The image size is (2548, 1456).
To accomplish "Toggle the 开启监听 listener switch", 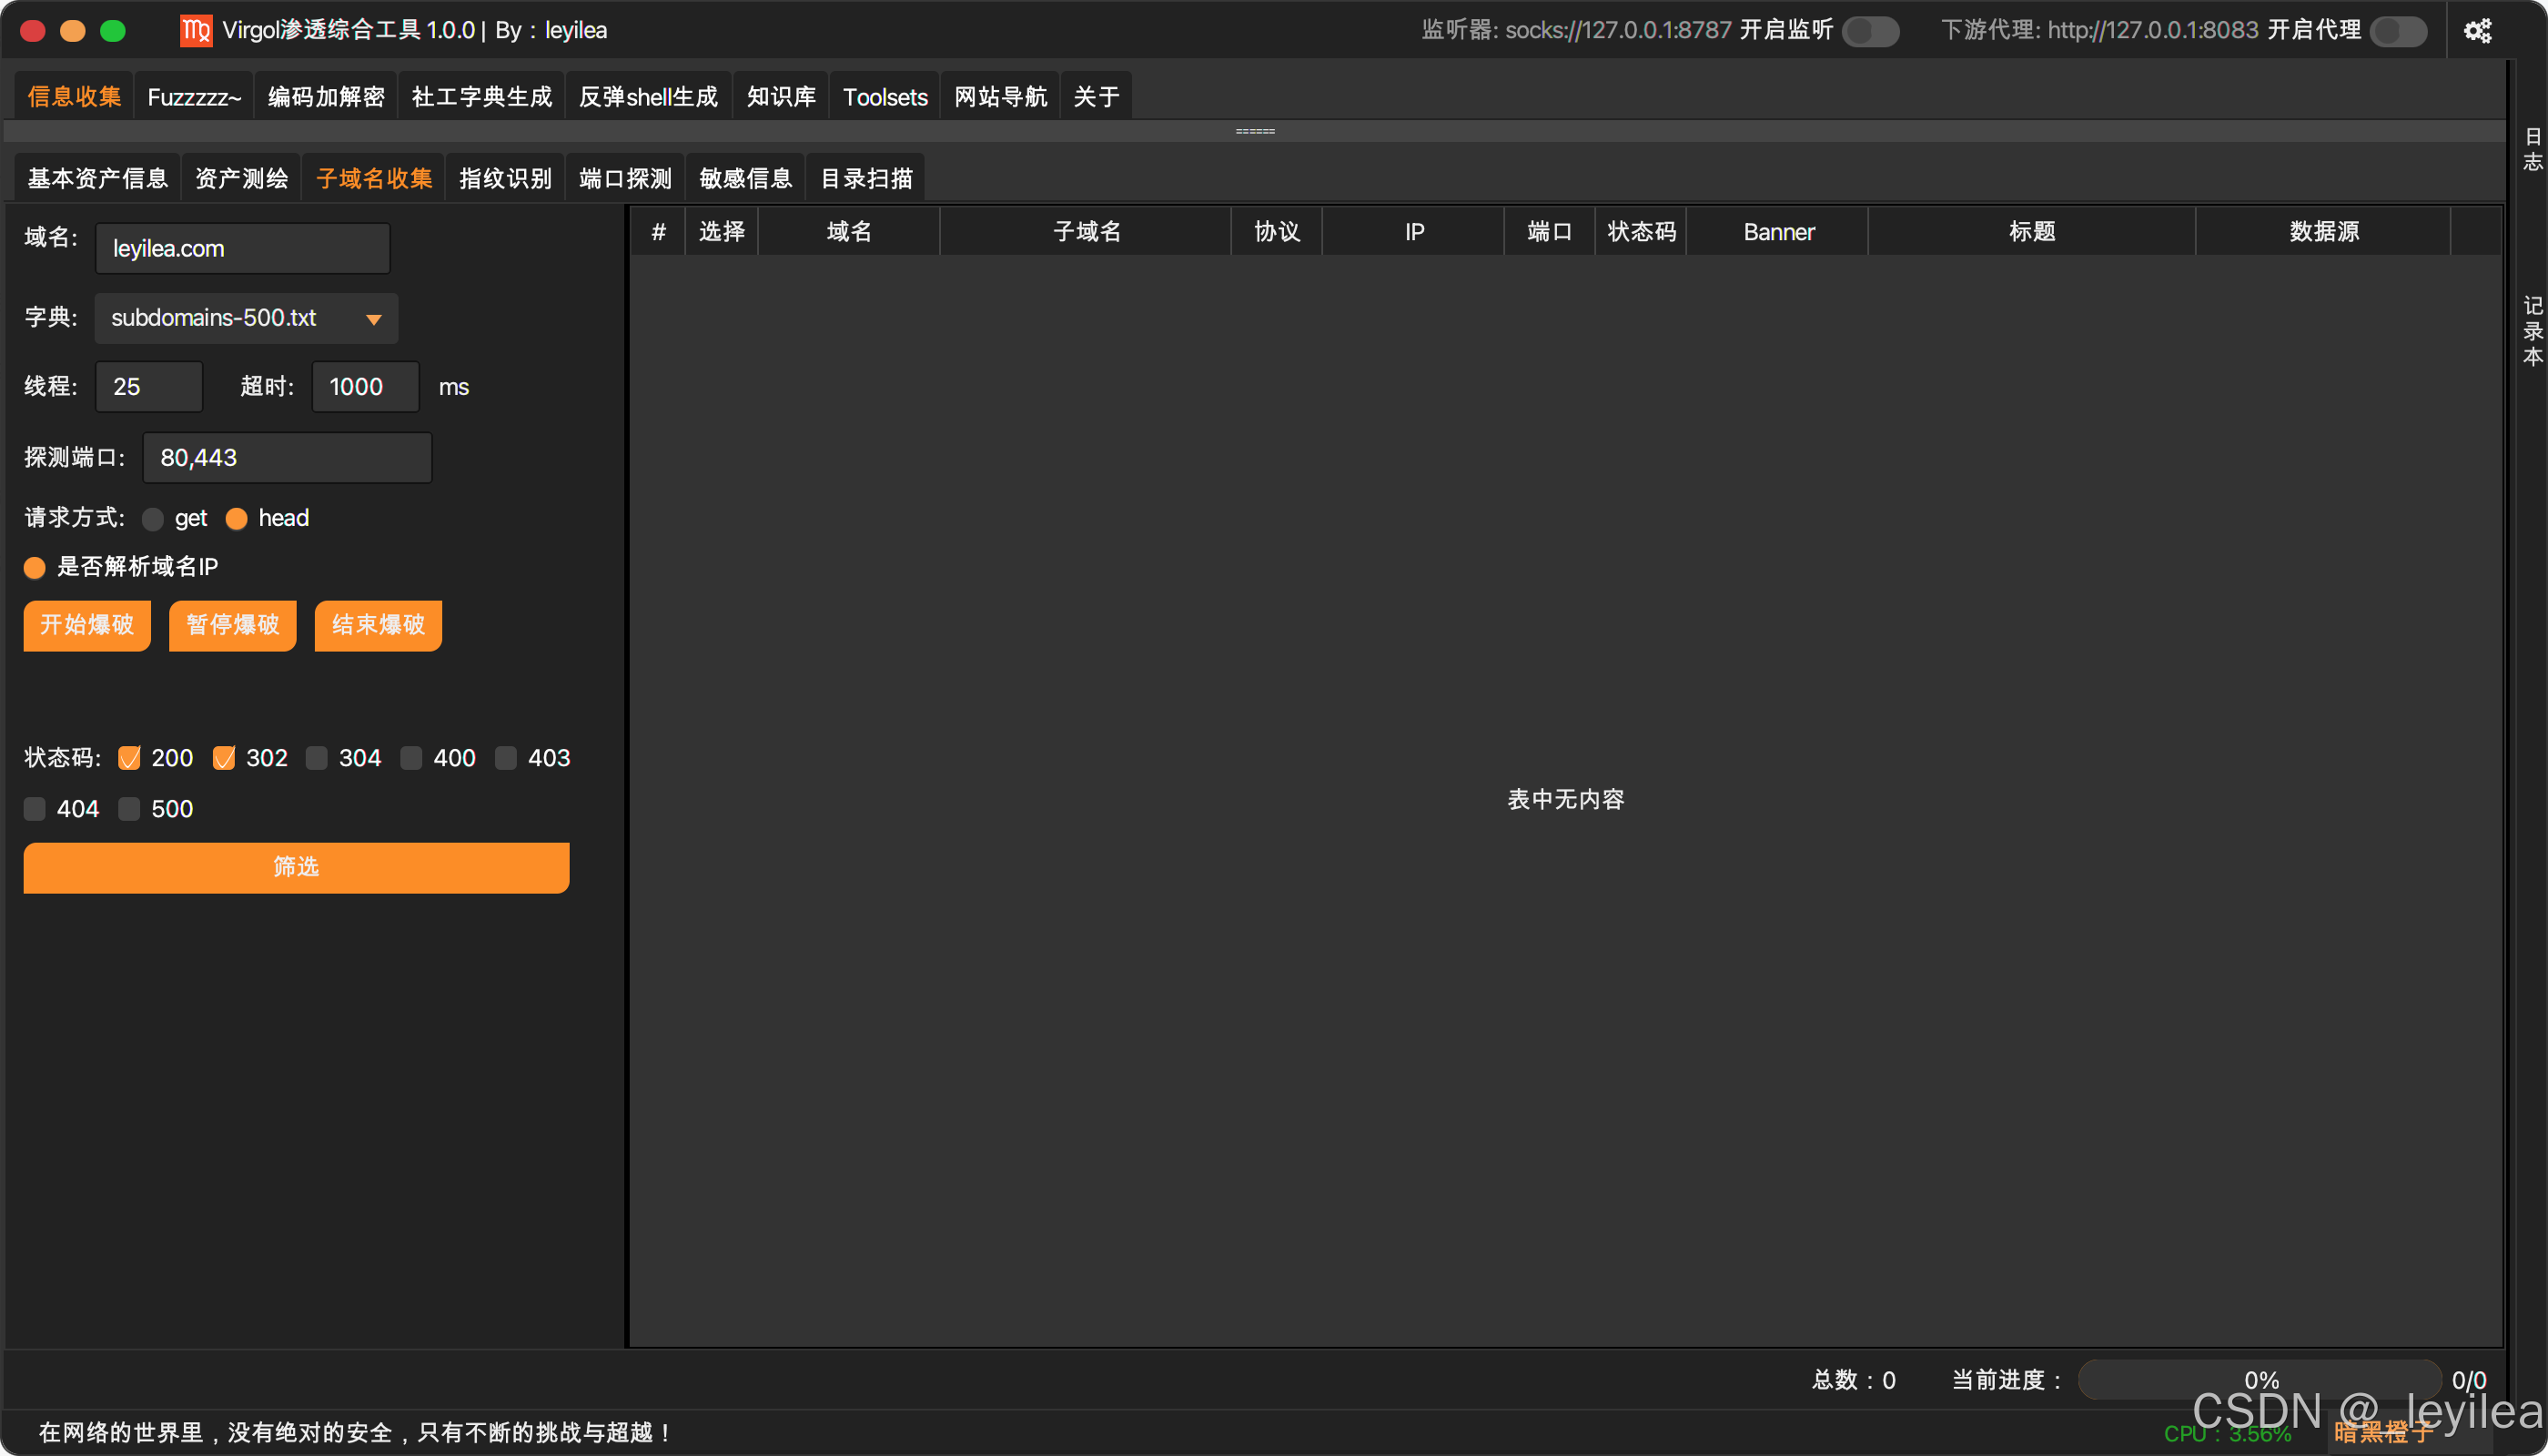I will pos(1871,31).
